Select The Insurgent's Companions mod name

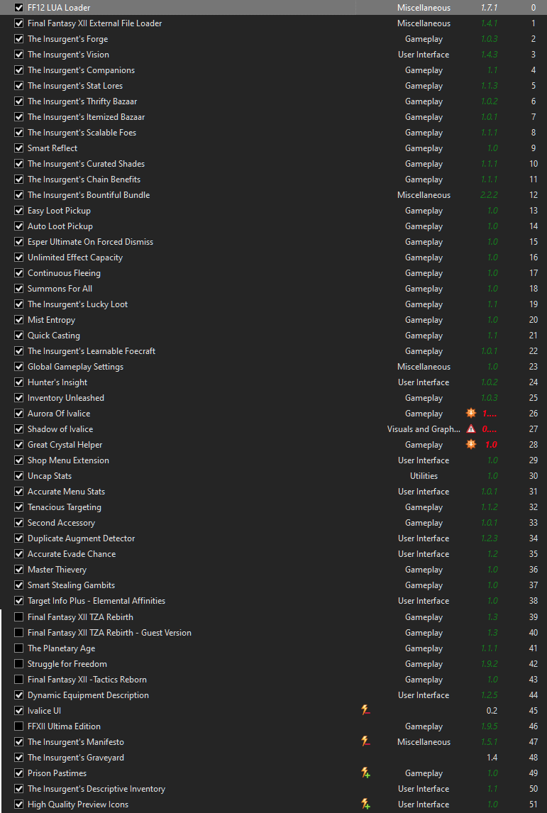point(81,70)
